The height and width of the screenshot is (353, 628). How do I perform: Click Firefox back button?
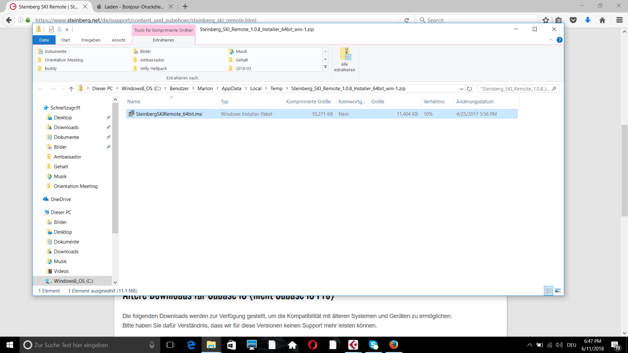coord(8,20)
